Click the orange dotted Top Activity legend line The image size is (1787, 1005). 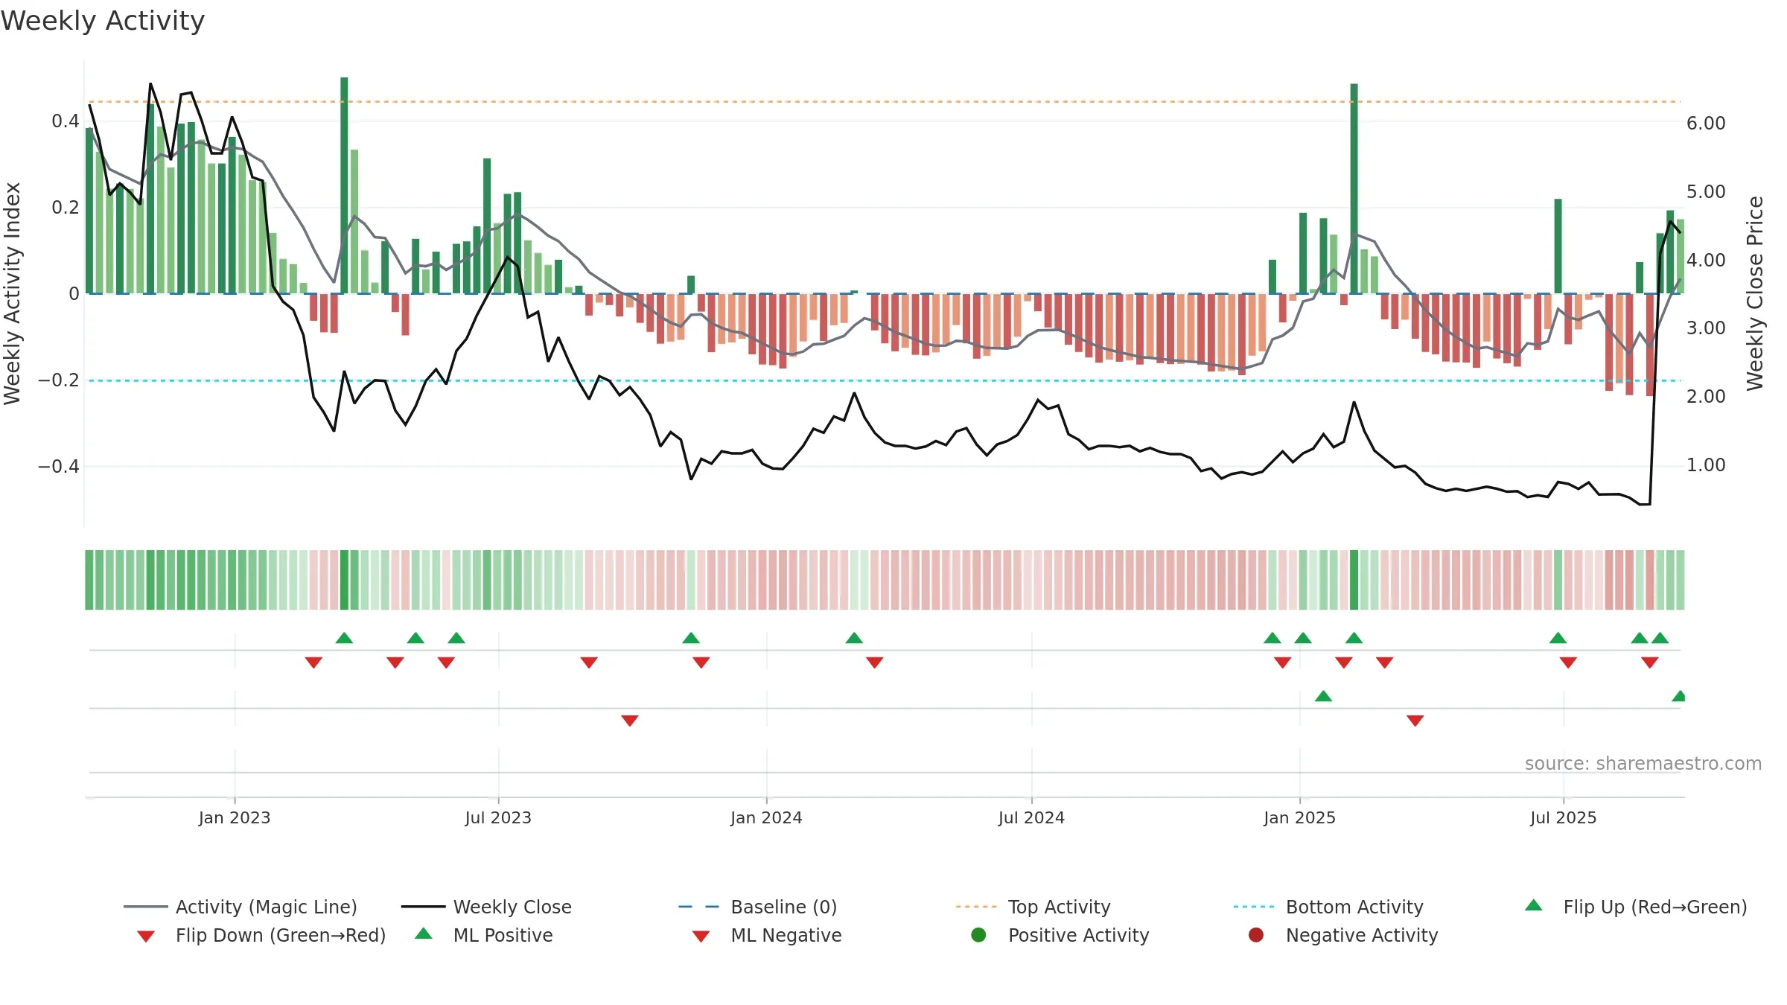pyautogui.click(x=975, y=907)
